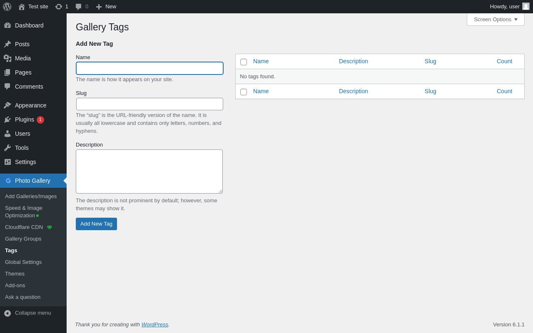The width and height of the screenshot is (533, 333).
Task: Sort by Slug in table header
Action: point(431,61)
